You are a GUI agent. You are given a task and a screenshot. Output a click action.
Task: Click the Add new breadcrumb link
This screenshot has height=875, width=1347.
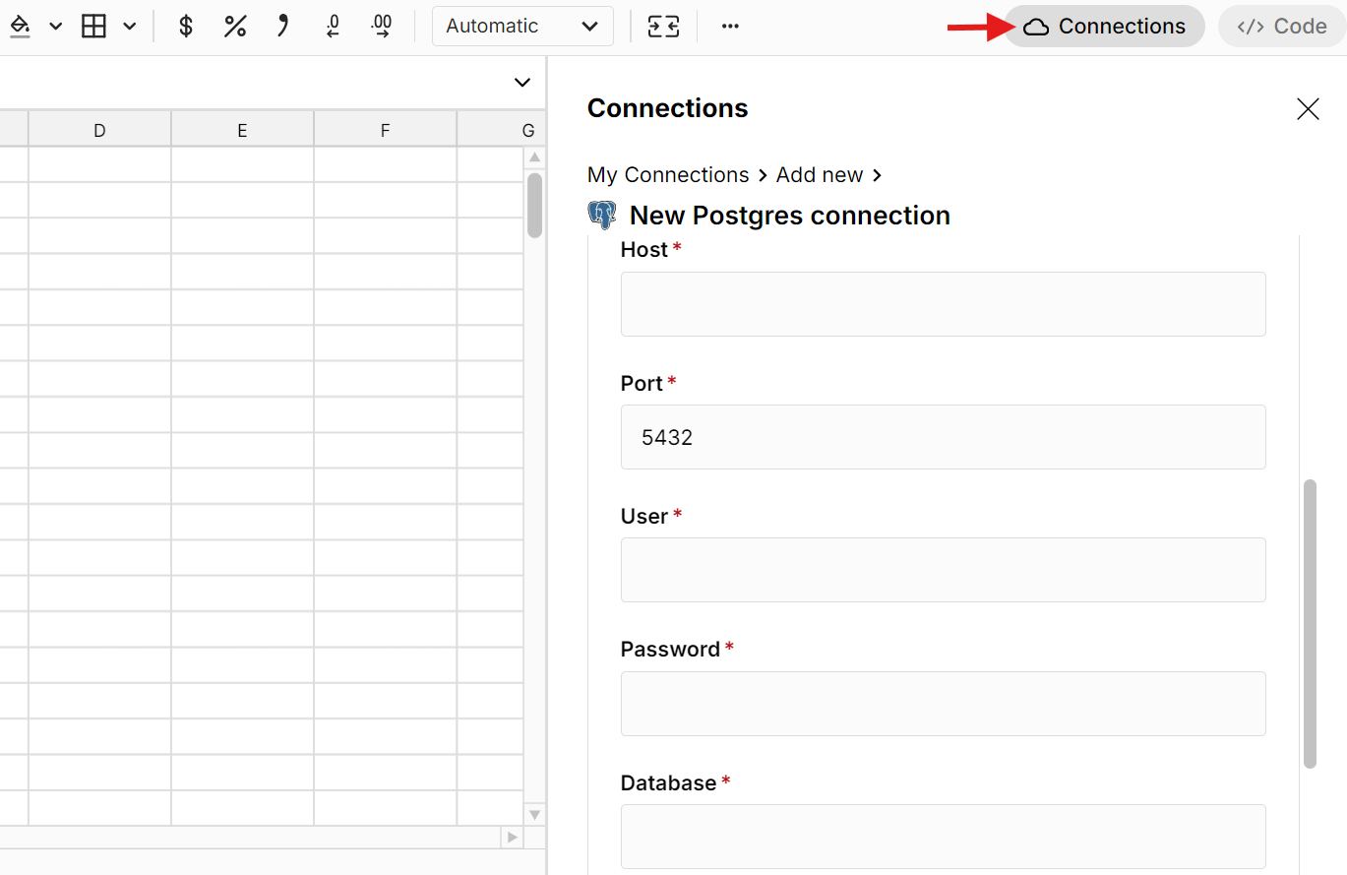(819, 174)
